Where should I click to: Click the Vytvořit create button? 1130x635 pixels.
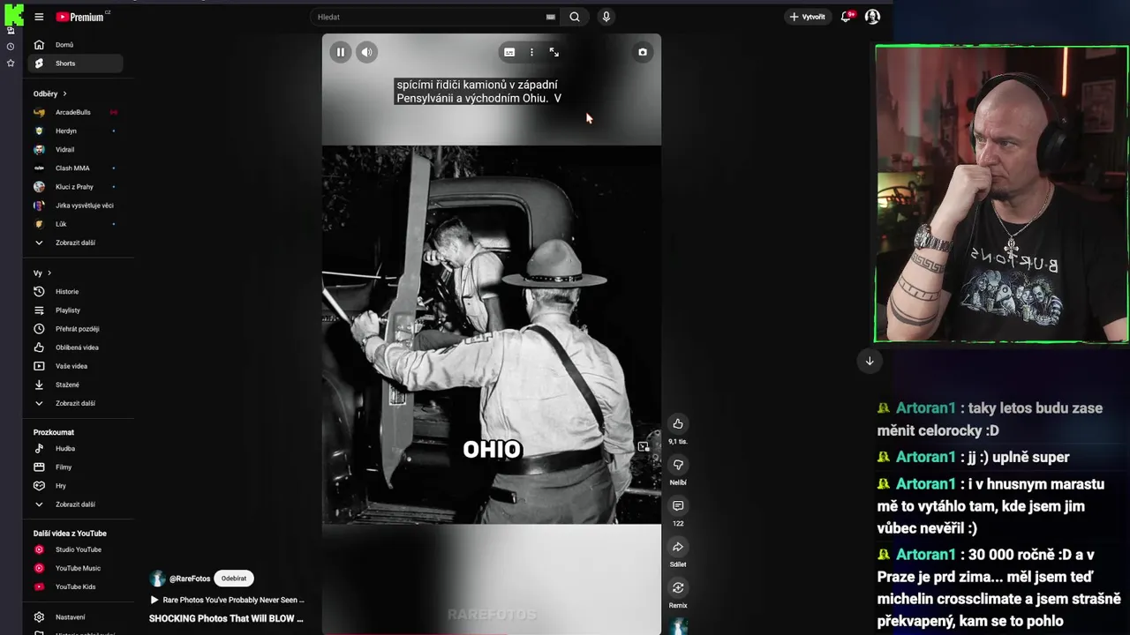807,17
